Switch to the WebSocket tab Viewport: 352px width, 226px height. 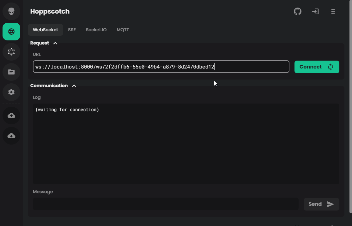click(x=46, y=30)
